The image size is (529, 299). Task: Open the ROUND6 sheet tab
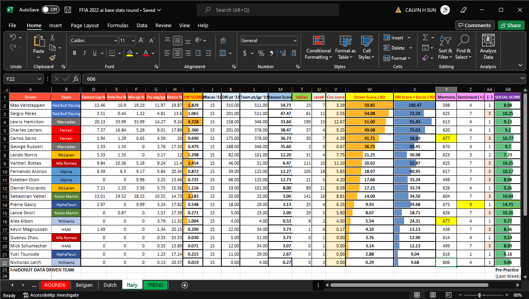pyautogui.click(x=55, y=285)
